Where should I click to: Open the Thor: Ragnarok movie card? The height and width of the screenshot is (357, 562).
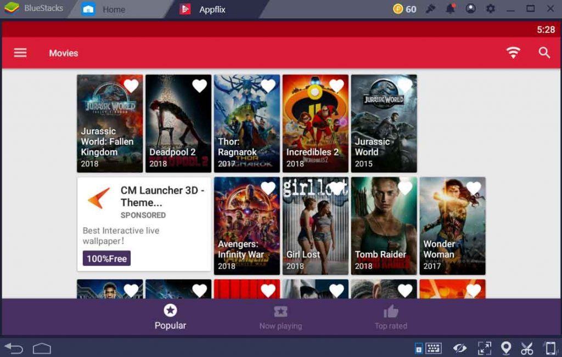click(246, 123)
